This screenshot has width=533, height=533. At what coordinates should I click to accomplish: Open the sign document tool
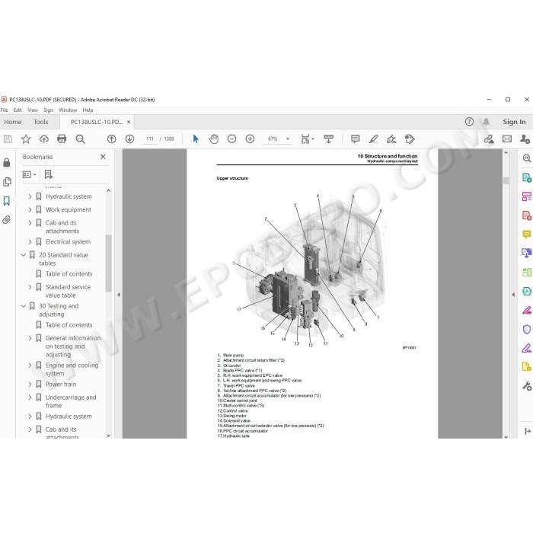391,139
